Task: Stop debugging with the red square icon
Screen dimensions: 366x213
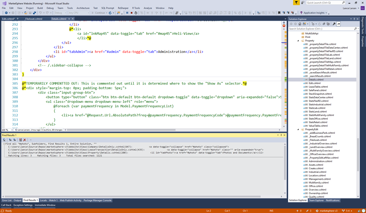Action: [x=132, y=13]
